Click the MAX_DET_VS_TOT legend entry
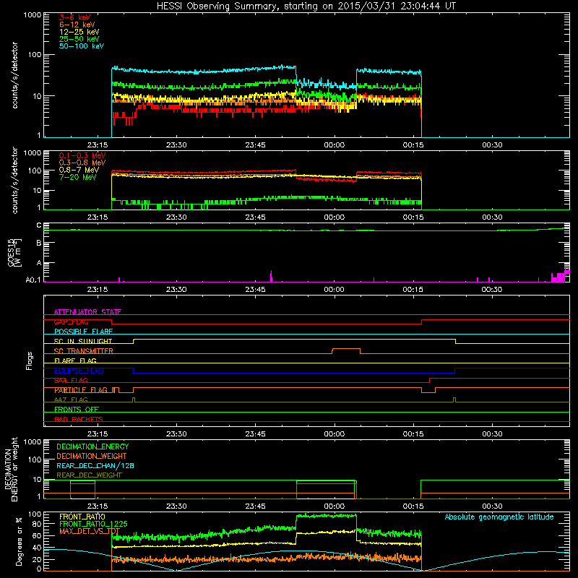 tap(90, 531)
